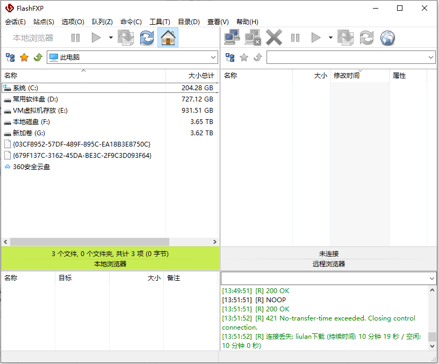
Task: Select the 本地磁盘 (F:) drive
Action: pos(110,122)
